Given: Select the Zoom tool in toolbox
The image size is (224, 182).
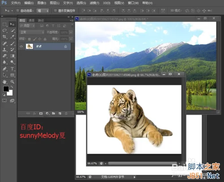Looking at the screenshot, I should [12, 82].
